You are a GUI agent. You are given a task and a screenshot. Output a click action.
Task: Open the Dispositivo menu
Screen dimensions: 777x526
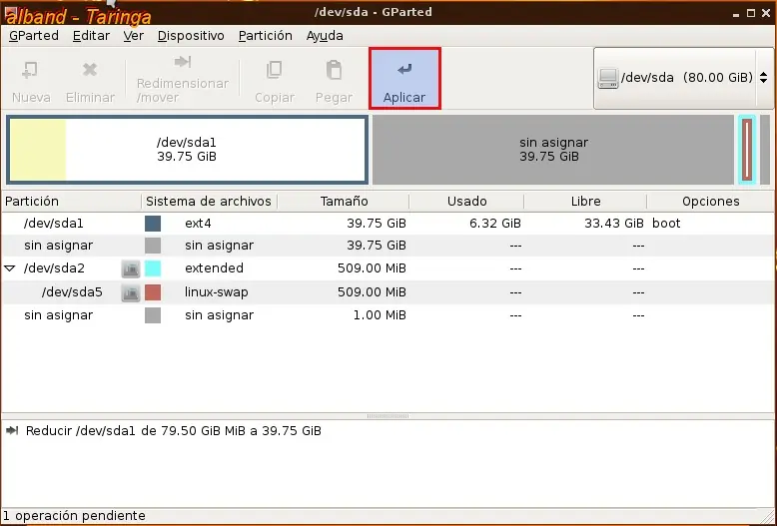pyautogui.click(x=191, y=36)
